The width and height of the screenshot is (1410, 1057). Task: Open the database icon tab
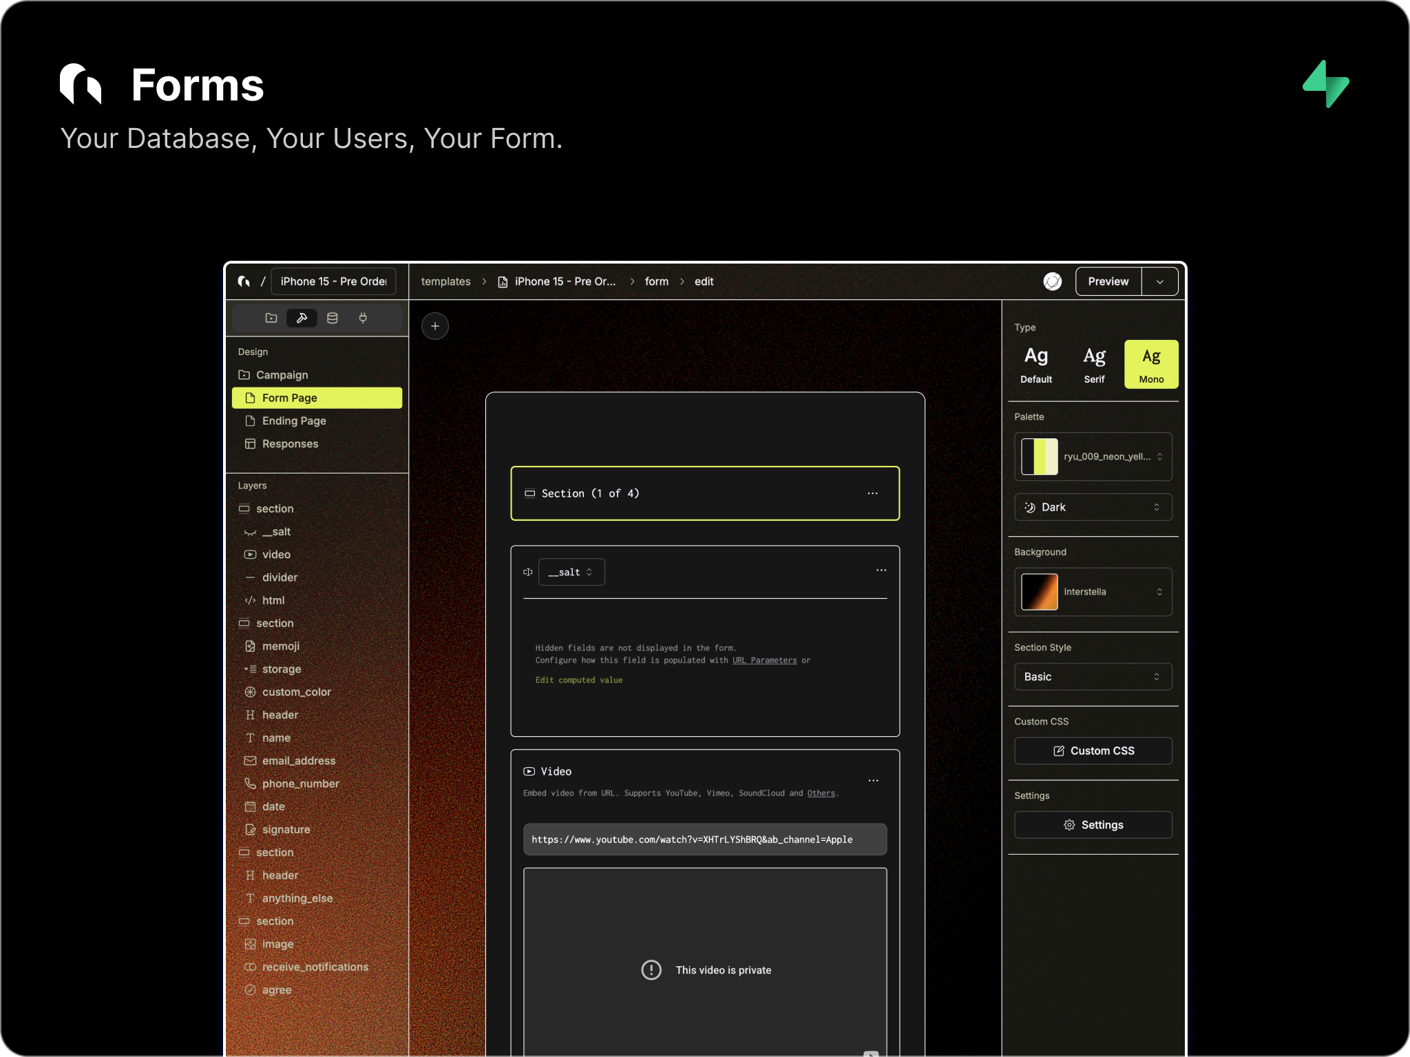tap(333, 318)
